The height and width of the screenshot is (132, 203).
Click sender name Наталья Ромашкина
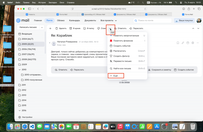pos(67,42)
